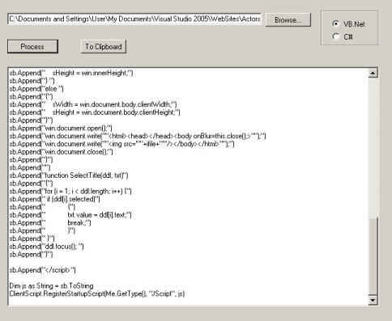
Task: Click the 'win.document.close();' line
Action: coord(61,152)
